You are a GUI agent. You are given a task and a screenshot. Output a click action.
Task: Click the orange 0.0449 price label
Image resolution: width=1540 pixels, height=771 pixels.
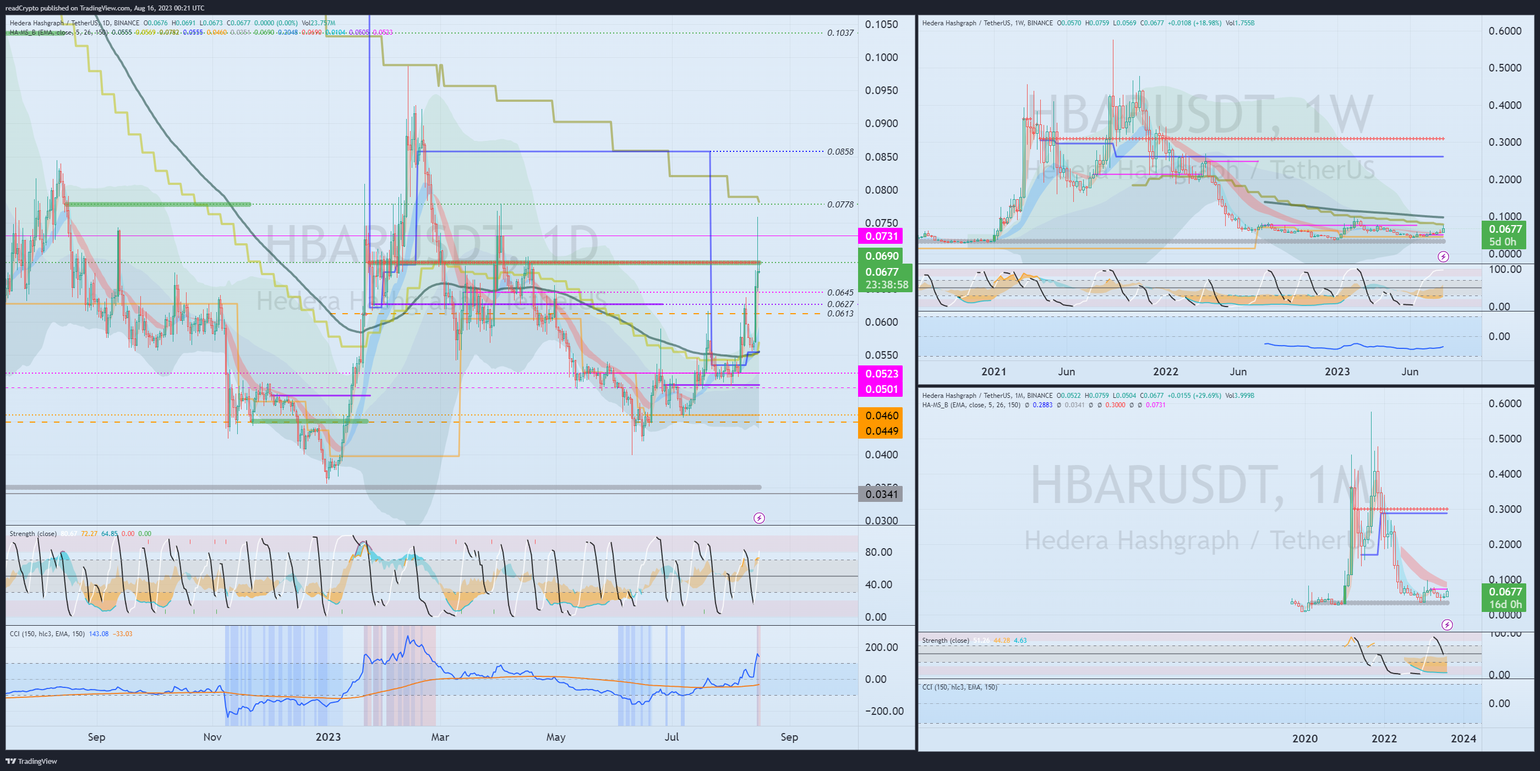[x=880, y=431]
